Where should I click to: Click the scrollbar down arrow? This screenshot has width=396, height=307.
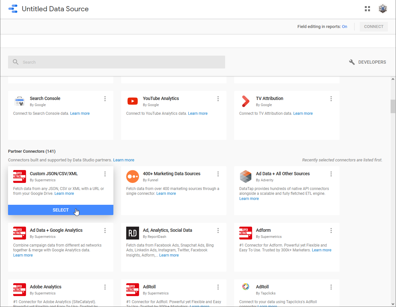click(x=393, y=304)
